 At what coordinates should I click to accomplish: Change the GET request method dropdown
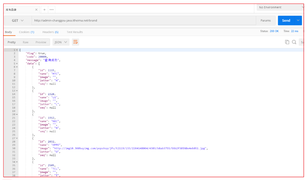pos(18,21)
